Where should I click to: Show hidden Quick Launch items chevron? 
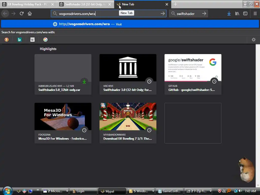click(x=38, y=190)
